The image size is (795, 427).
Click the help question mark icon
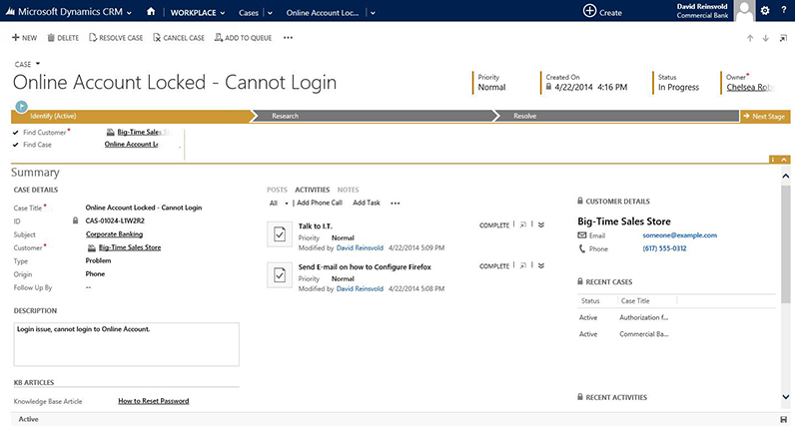pyautogui.click(x=783, y=11)
